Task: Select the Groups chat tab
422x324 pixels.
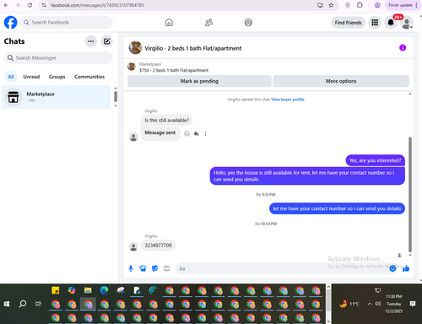Action: tap(57, 77)
